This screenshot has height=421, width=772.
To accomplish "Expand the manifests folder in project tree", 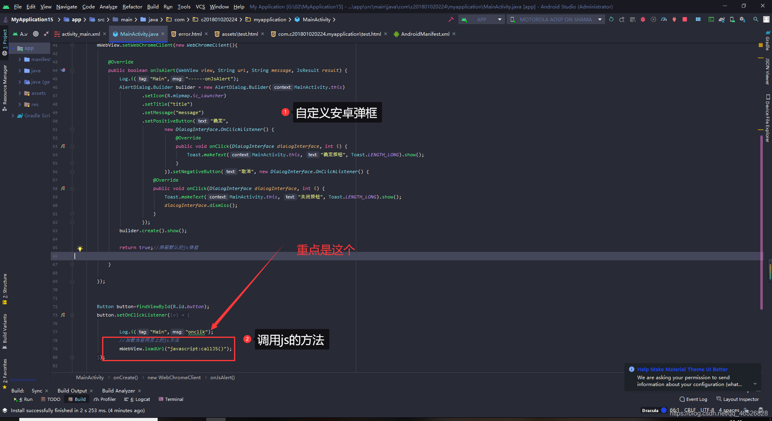I will click(20, 59).
